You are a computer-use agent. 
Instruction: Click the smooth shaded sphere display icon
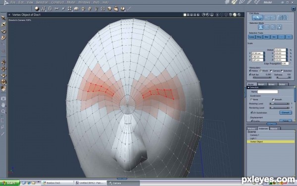tap(235, 15)
